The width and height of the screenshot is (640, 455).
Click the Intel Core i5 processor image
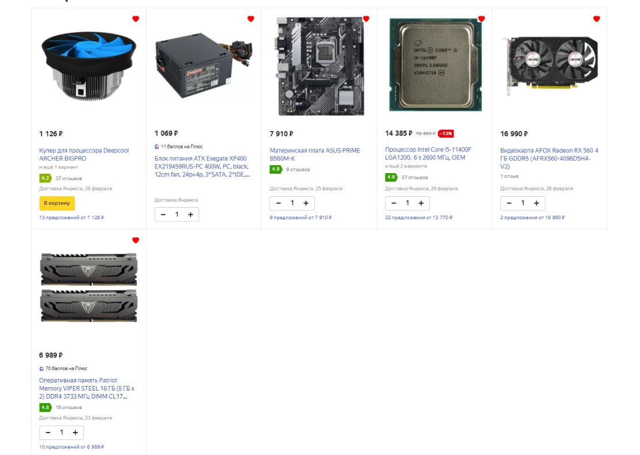pos(435,65)
